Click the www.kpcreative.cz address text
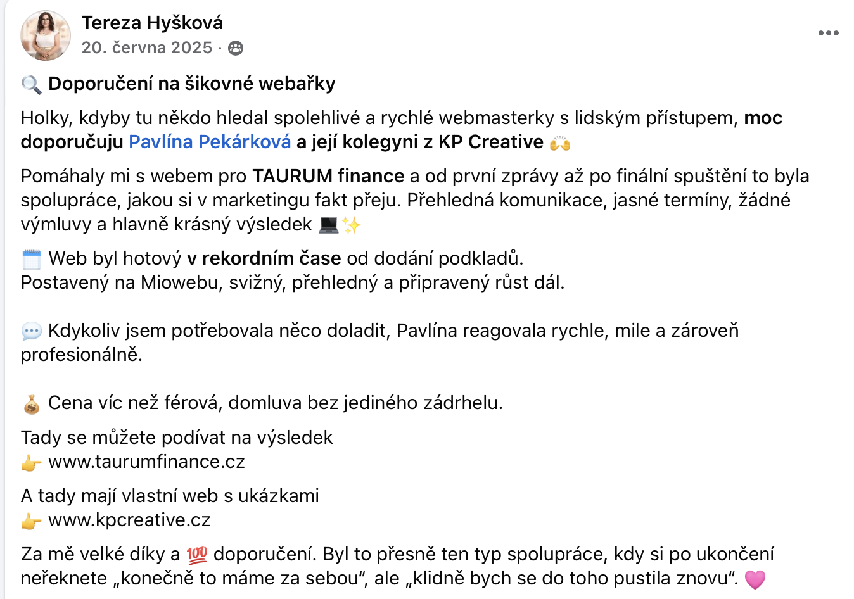The height and width of the screenshot is (599, 854). coord(129,520)
